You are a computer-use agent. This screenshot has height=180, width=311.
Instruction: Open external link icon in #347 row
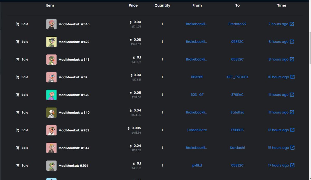tap(292, 148)
